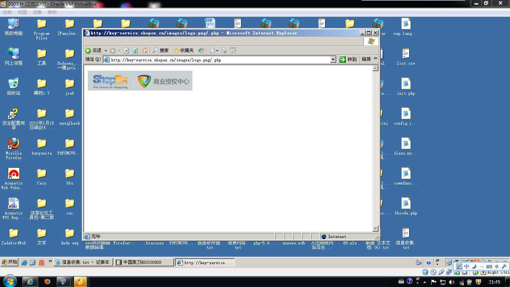Select bbcode.php file on desktop
Image resolution: width=510 pixels, height=287 pixels.
pos(406,207)
